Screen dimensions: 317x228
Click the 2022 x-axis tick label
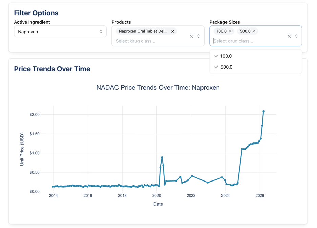point(191,196)
